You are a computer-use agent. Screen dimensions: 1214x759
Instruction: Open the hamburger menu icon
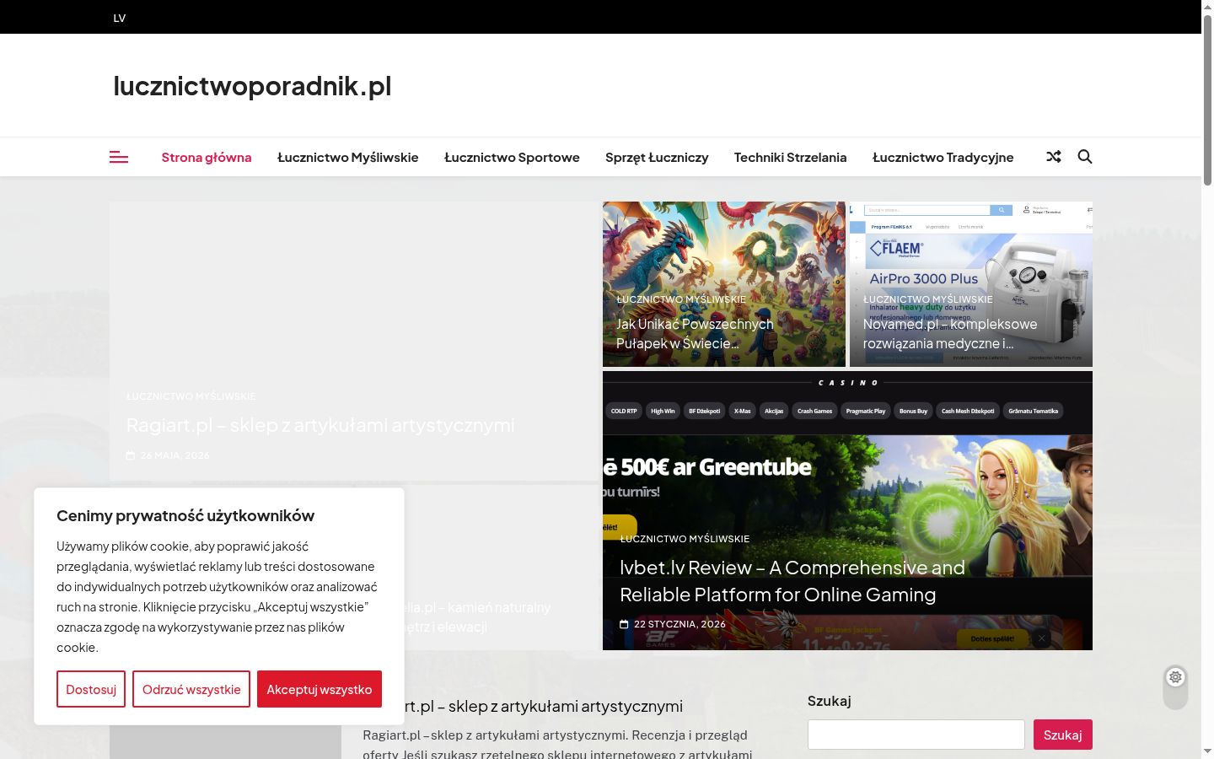[119, 158]
